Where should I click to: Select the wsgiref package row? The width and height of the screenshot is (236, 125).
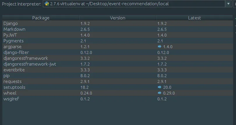tap(118, 99)
